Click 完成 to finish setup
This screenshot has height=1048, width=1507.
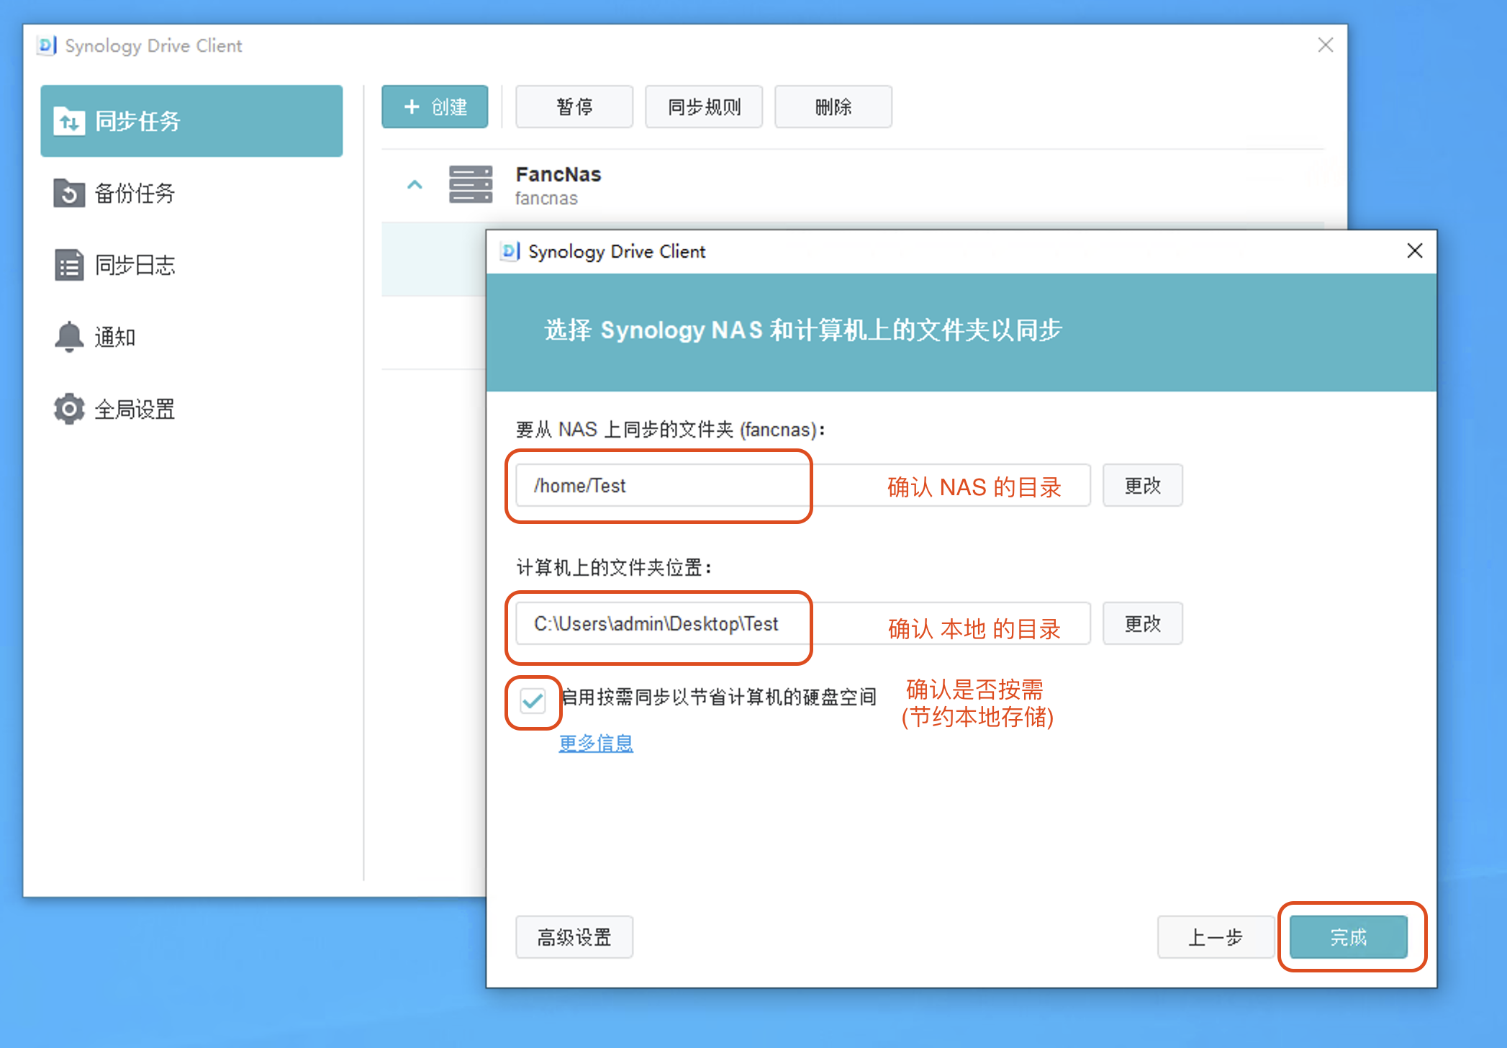[1349, 937]
